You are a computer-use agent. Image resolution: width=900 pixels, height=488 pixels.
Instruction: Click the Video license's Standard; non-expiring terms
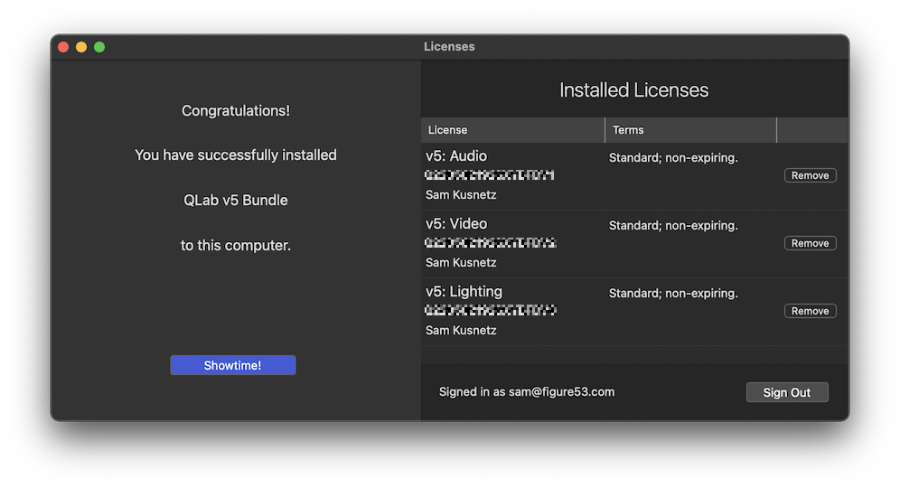[673, 226]
